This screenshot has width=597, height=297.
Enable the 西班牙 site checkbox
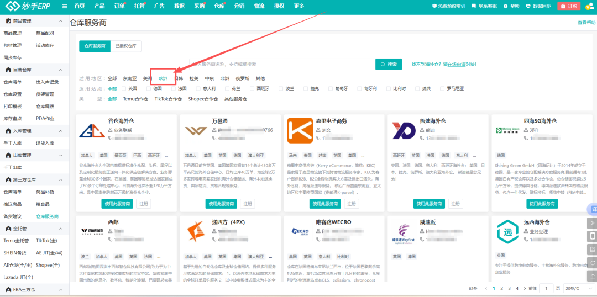(x=253, y=88)
